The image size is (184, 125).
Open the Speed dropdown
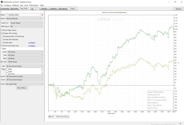[x=25, y=76]
